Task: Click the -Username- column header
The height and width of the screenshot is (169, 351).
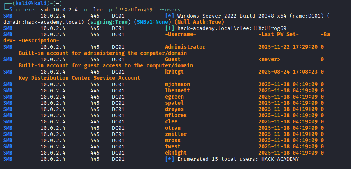Action: (x=181, y=34)
